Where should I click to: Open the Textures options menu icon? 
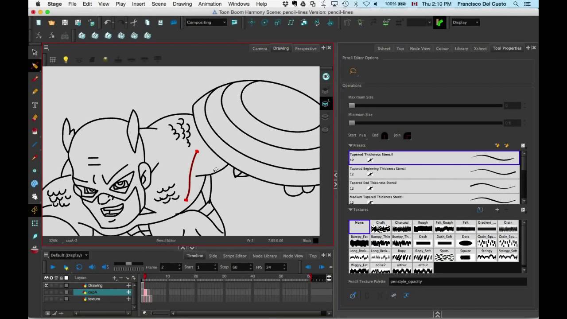pos(523,210)
